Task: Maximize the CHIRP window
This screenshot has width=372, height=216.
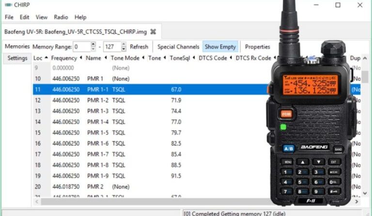Action: point(338,5)
